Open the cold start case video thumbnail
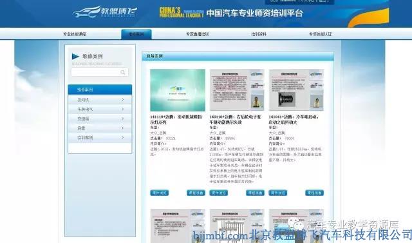Viewport: 412px width, 243px height. coord(296,90)
